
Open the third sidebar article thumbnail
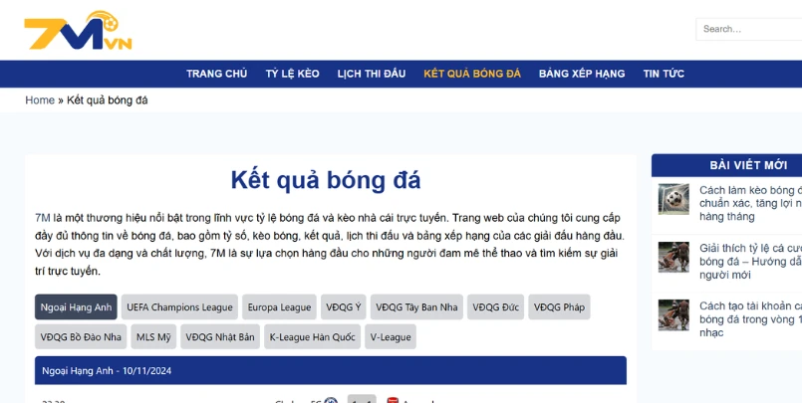[x=673, y=315]
